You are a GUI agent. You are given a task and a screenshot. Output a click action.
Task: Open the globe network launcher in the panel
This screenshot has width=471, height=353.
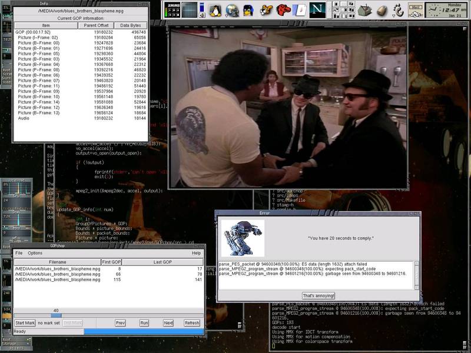coord(232,11)
